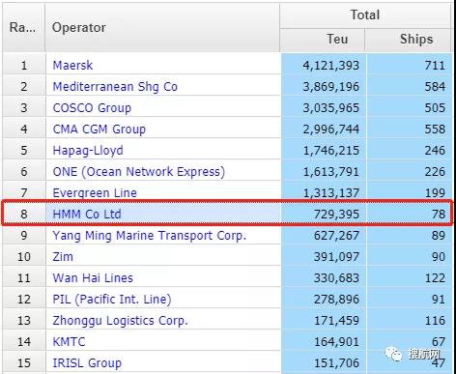
Task: Click the Hapag-Lloyd operator link
Action: click(x=88, y=151)
